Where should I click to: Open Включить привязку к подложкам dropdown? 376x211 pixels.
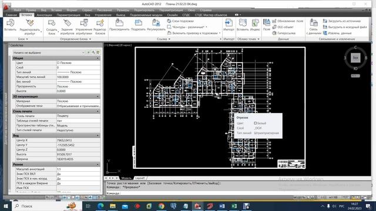[194, 33]
